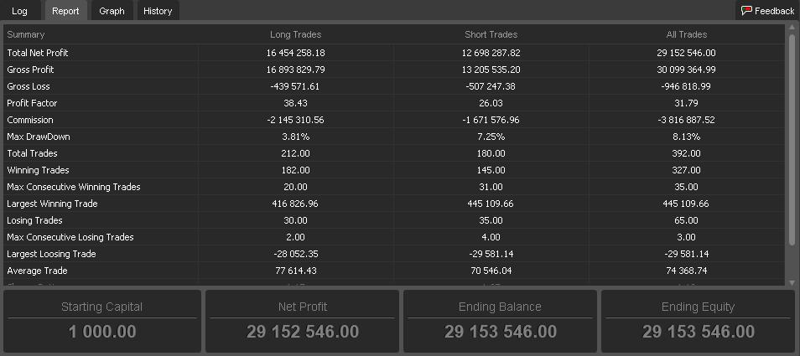Select the History tab
Screen dimensions: 800x356
point(158,11)
